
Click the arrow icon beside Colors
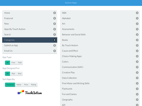coord(137,62)
